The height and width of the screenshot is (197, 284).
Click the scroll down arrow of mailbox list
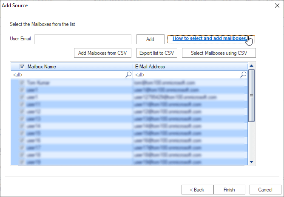(251, 162)
